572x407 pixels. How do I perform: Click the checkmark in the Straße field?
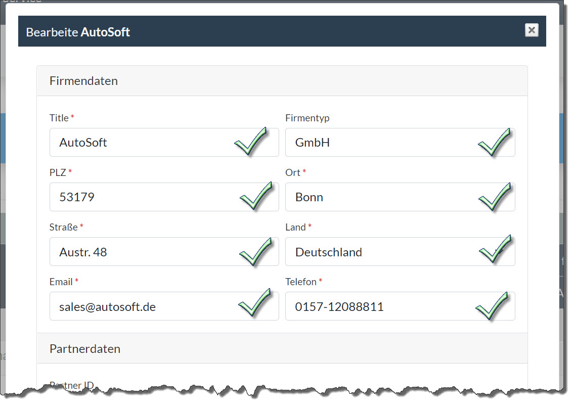[255, 251]
